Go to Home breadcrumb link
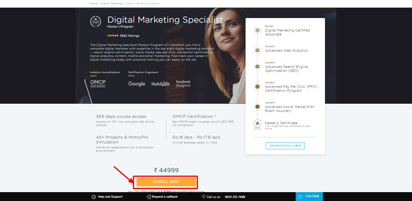The height and width of the screenshot is (201, 412). tap(94, 3)
